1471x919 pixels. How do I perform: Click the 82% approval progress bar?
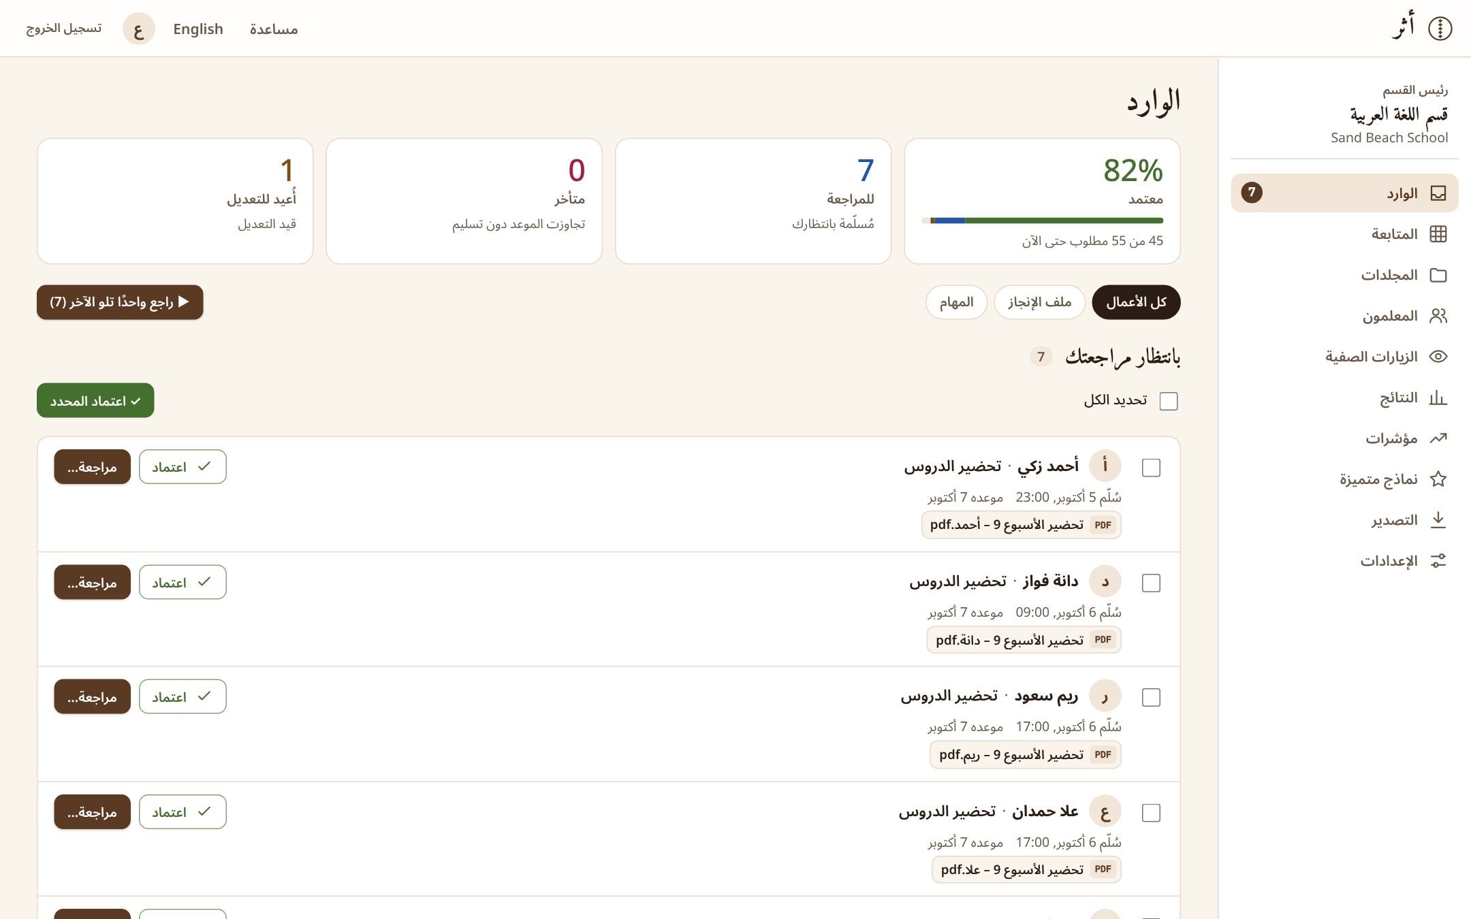coord(1042,221)
